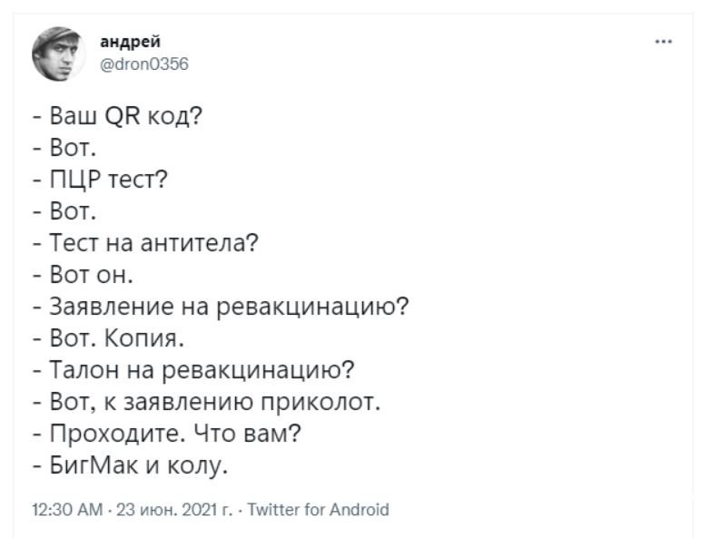Screen dimensions: 721x538
Task: Click the word "Проходите" in the tweet
Action: 118,435
